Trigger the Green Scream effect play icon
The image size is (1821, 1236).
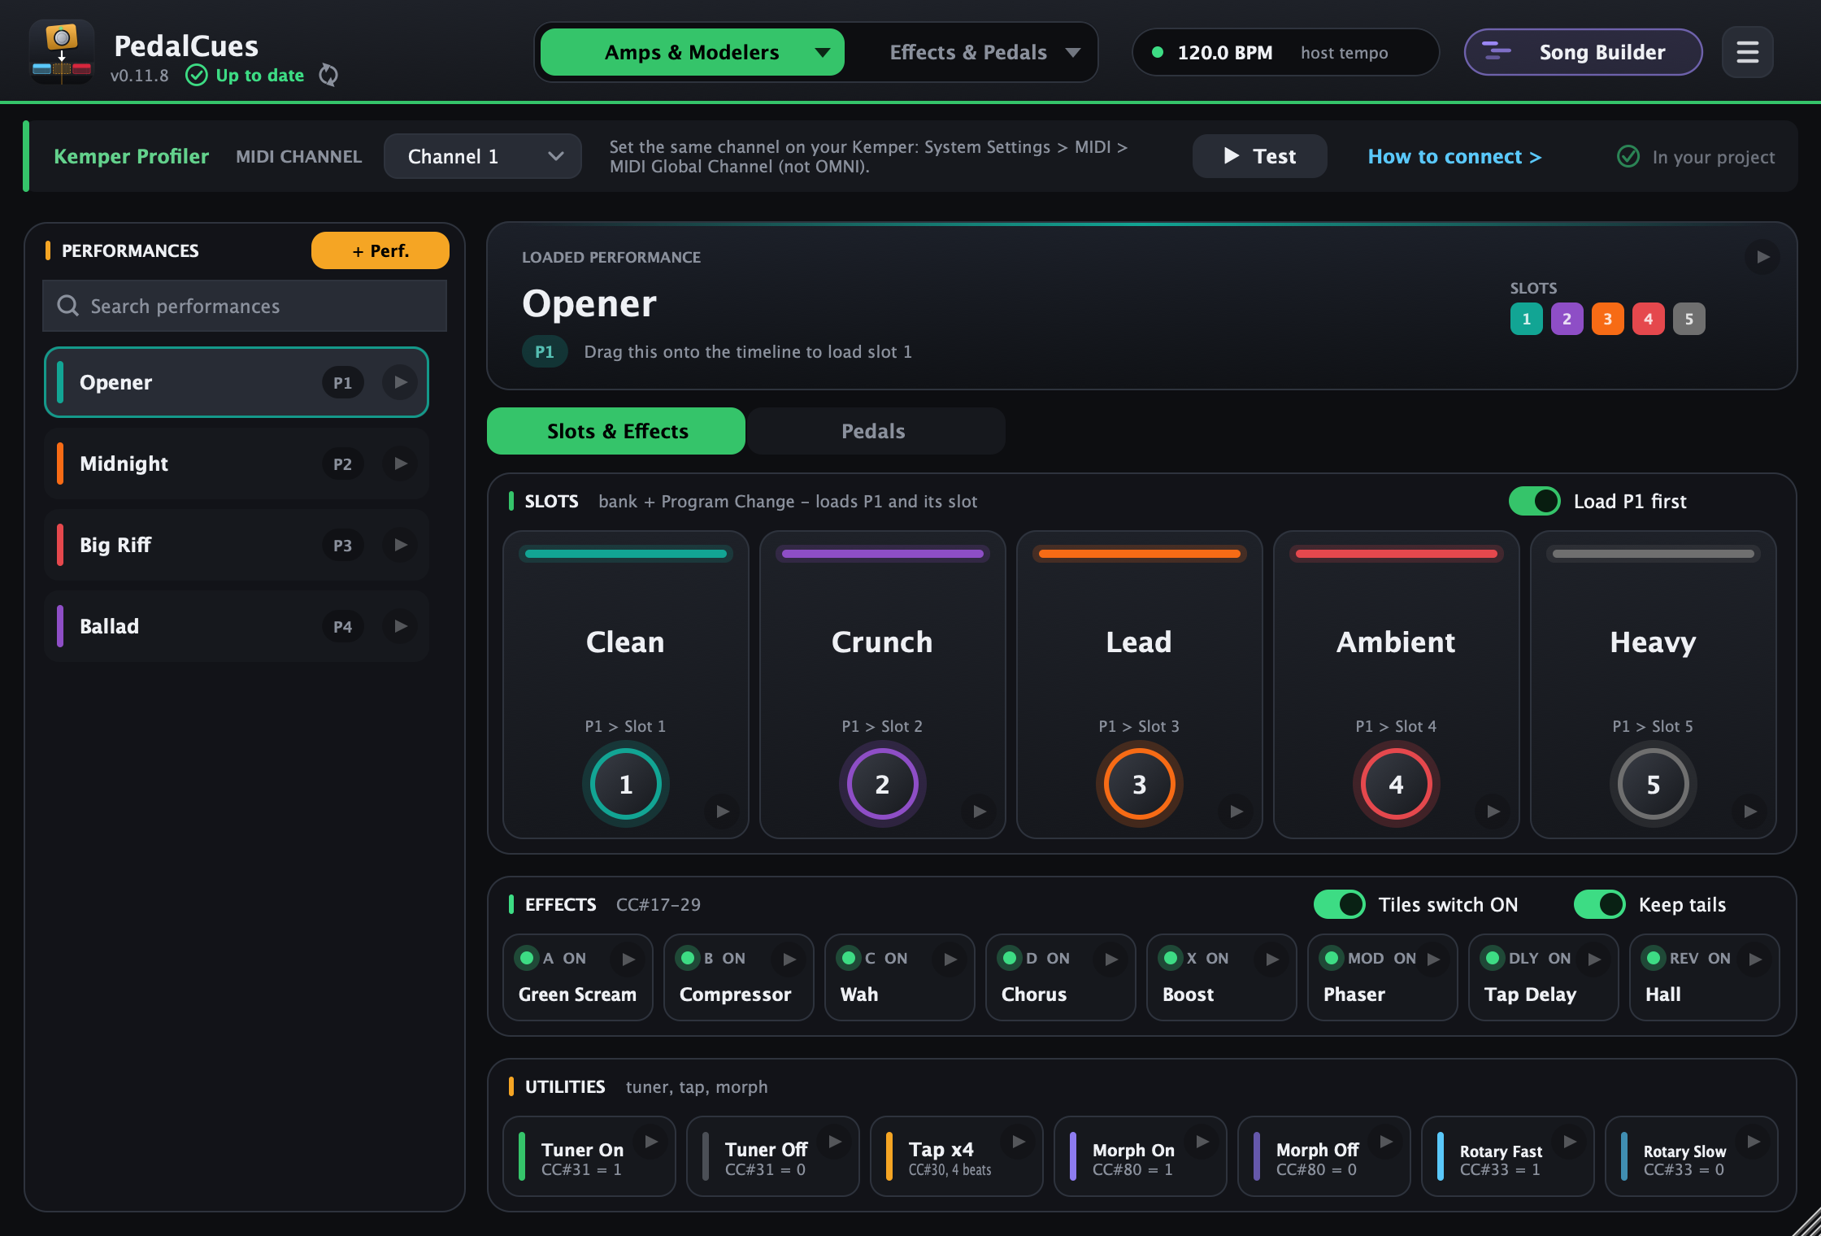coord(628,959)
